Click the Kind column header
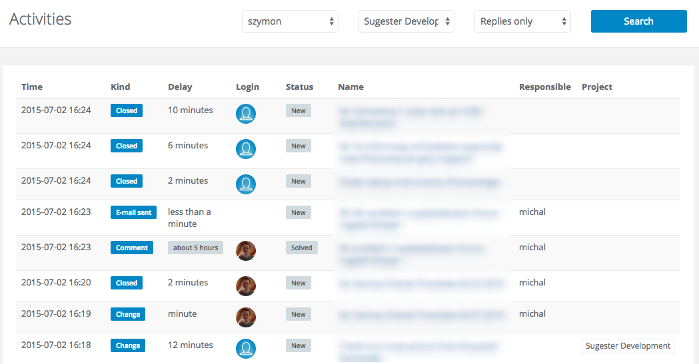The height and width of the screenshot is (364, 699). [x=121, y=87]
